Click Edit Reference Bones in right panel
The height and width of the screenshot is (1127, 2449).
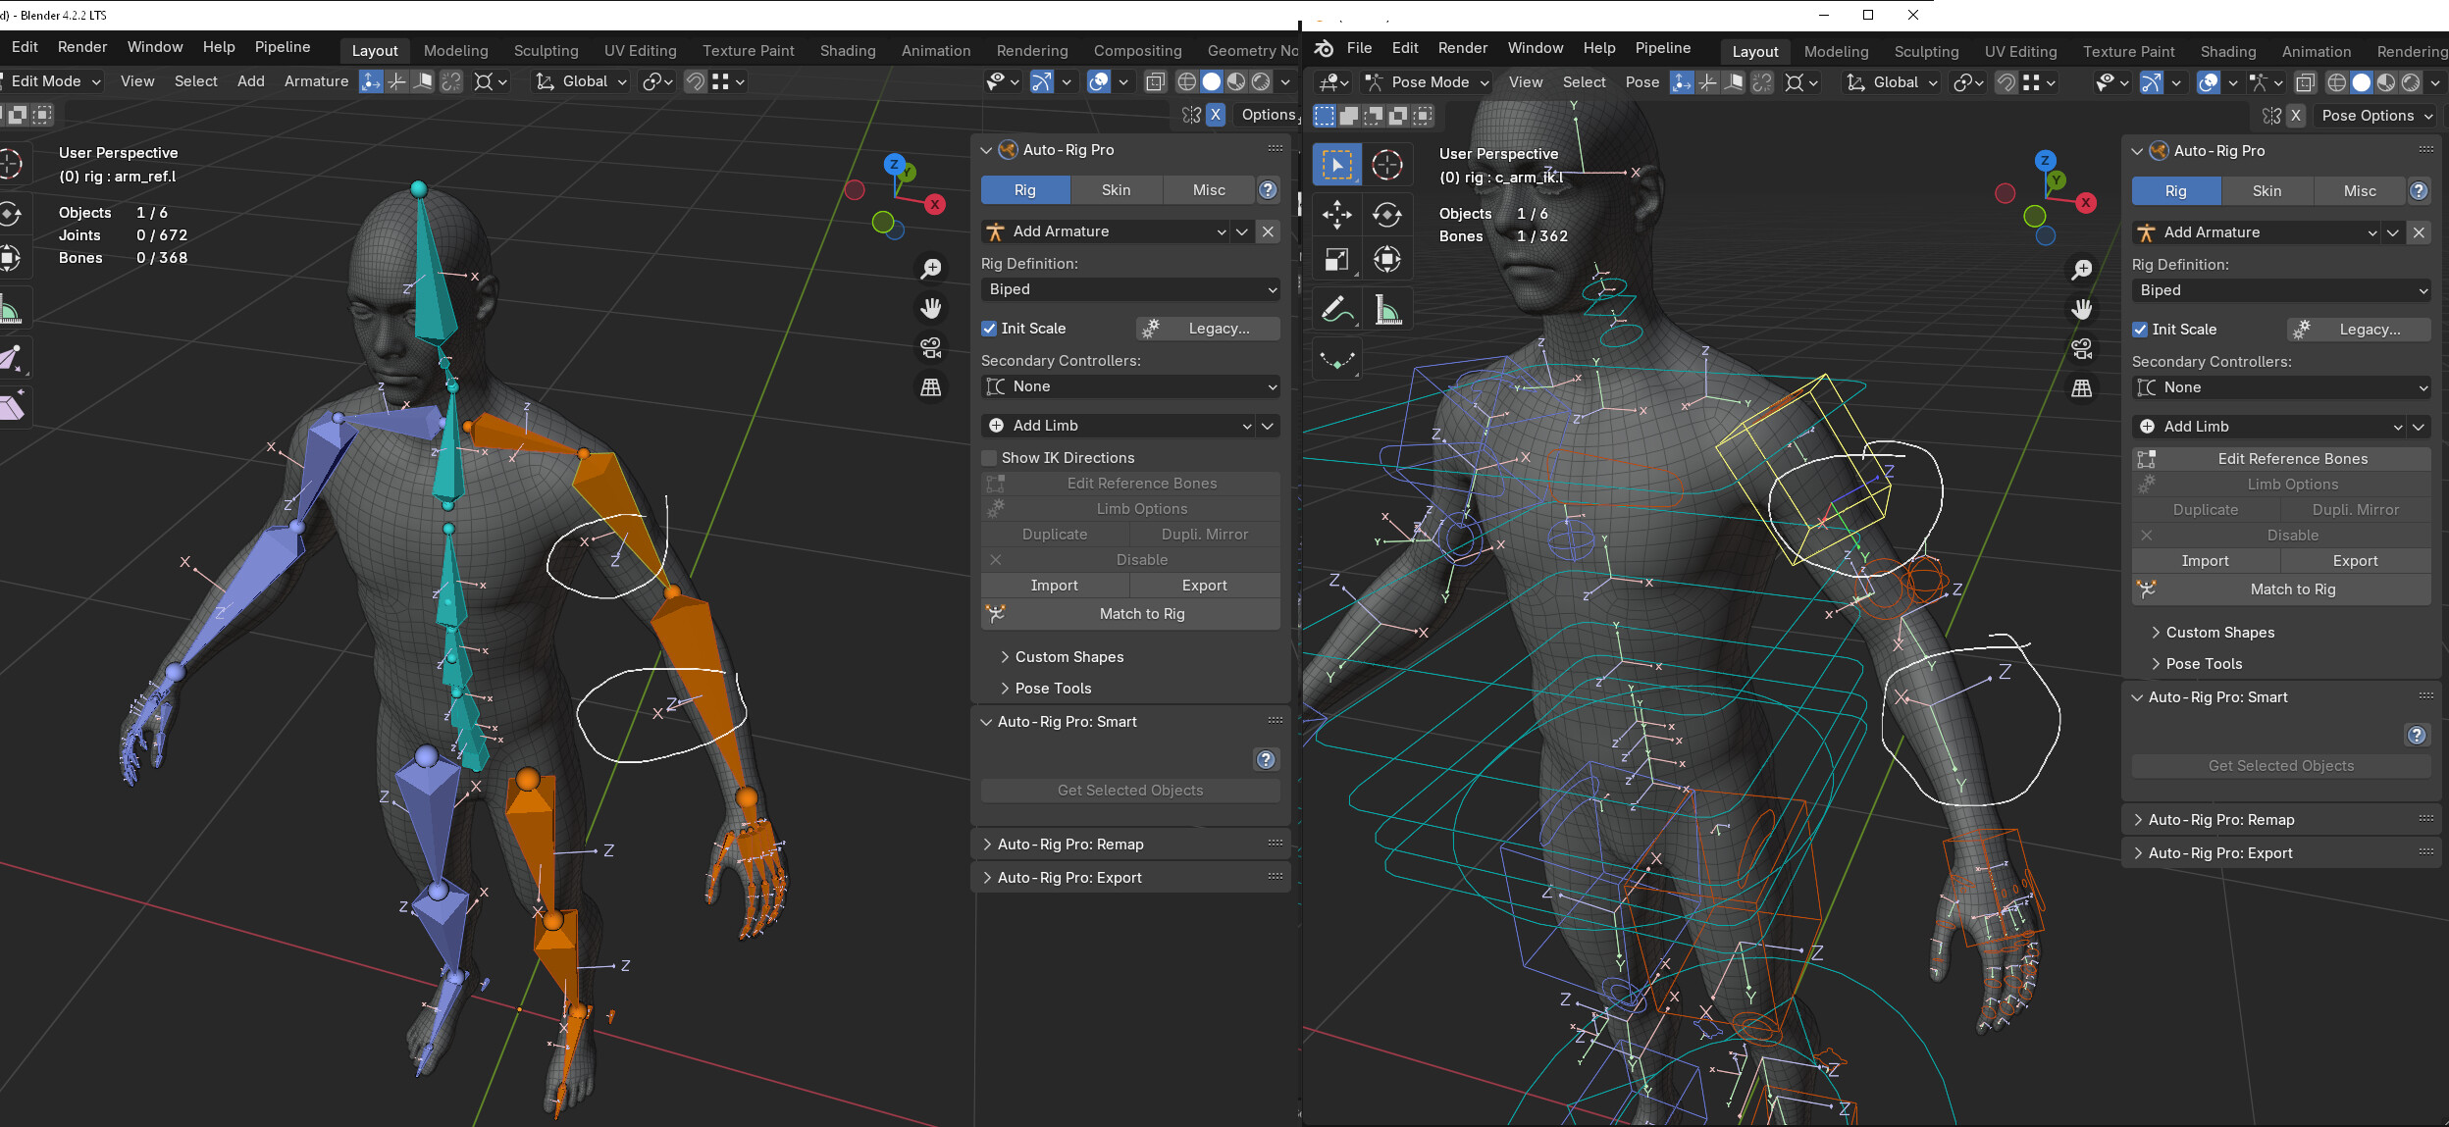pyautogui.click(x=2281, y=459)
